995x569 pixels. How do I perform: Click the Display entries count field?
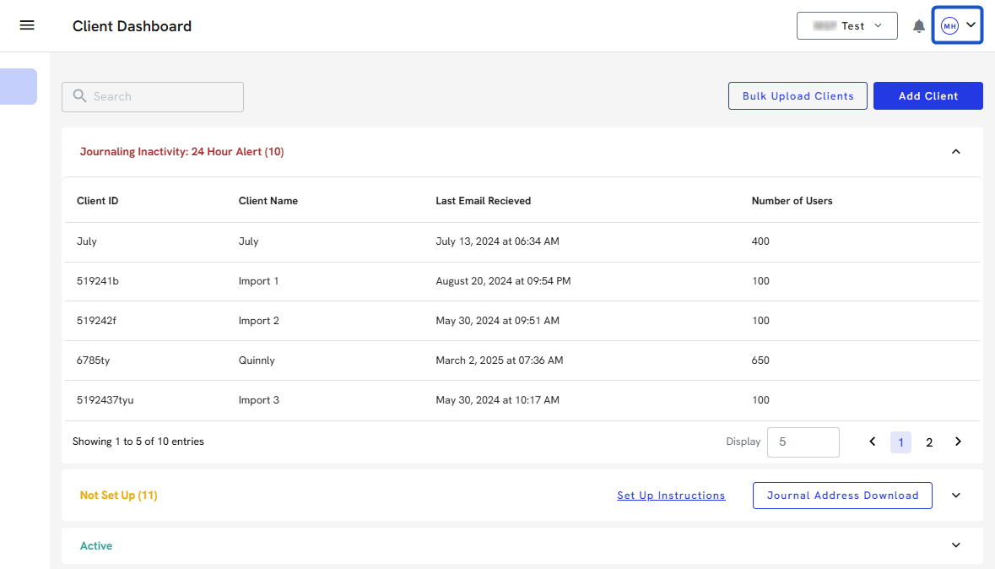(x=803, y=442)
